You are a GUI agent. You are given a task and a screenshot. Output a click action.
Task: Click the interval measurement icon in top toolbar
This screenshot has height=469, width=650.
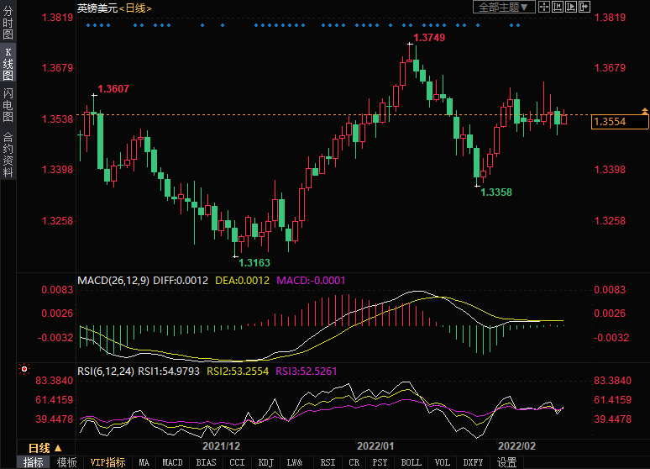pos(558,7)
